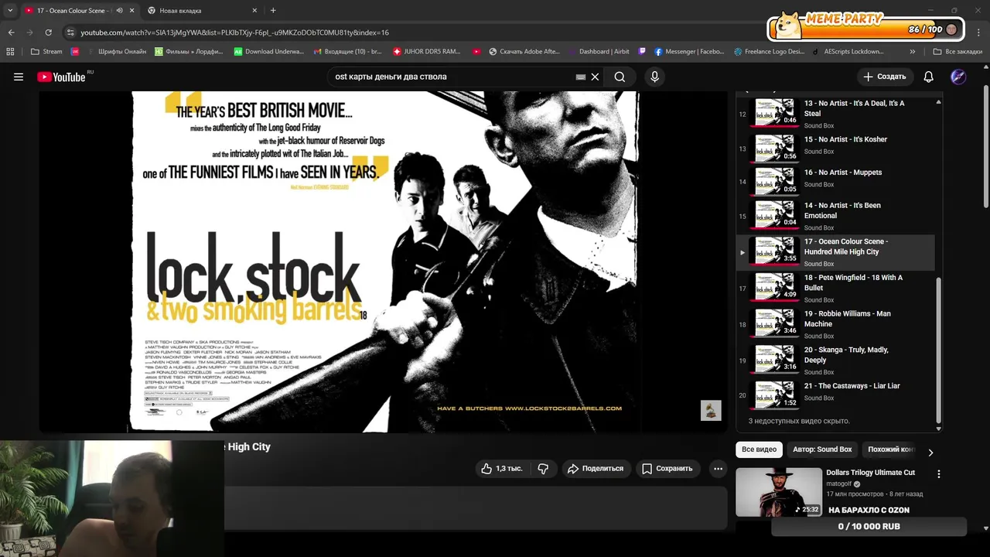
Task: Open the Freelance Logo Desi... bookmark
Action: 769,52
